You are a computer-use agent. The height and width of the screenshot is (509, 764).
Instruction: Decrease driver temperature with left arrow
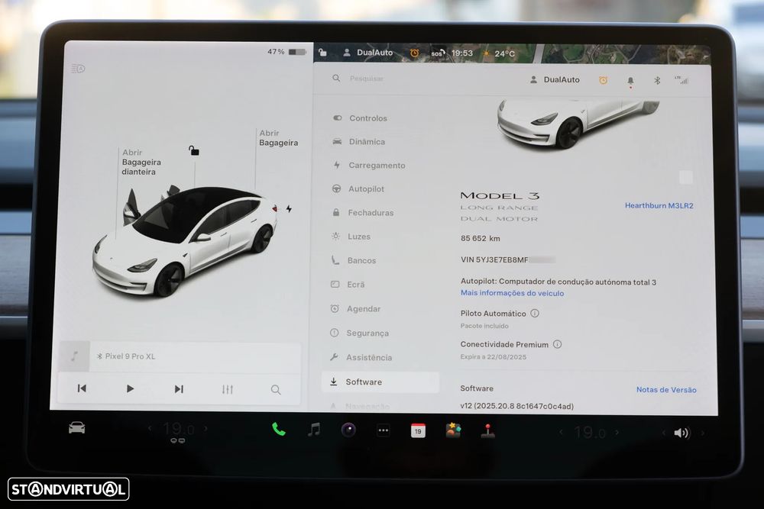[150, 428]
